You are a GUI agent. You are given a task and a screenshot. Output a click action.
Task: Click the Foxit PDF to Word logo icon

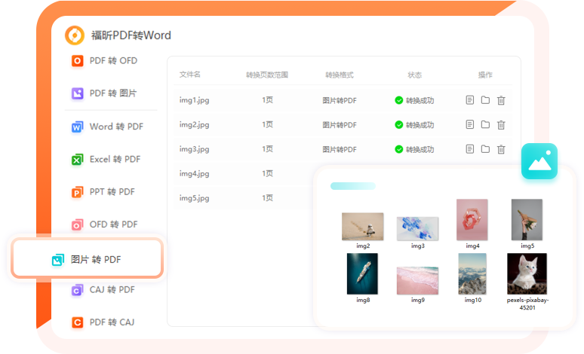(x=75, y=35)
